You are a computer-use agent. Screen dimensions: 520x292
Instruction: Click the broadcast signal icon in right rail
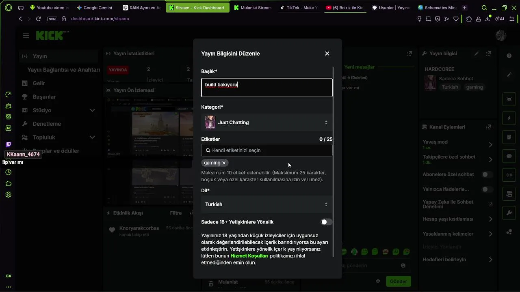tap(509, 175)
